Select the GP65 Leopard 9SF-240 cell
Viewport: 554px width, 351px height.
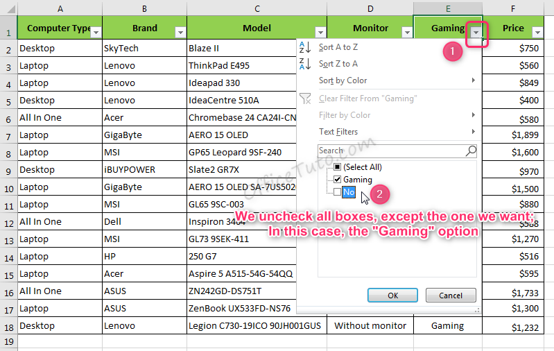[x=242, y=153]
